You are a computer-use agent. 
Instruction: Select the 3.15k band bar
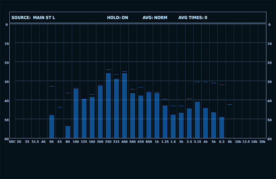coord(197,120)
